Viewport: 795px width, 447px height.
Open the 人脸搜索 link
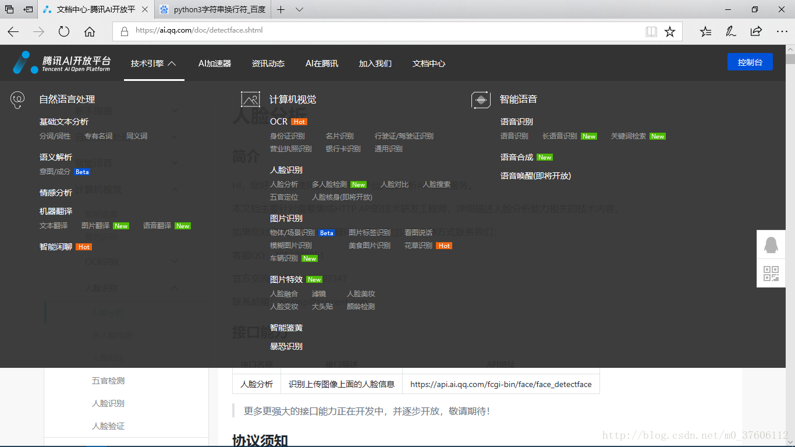[x=436, y=185]
